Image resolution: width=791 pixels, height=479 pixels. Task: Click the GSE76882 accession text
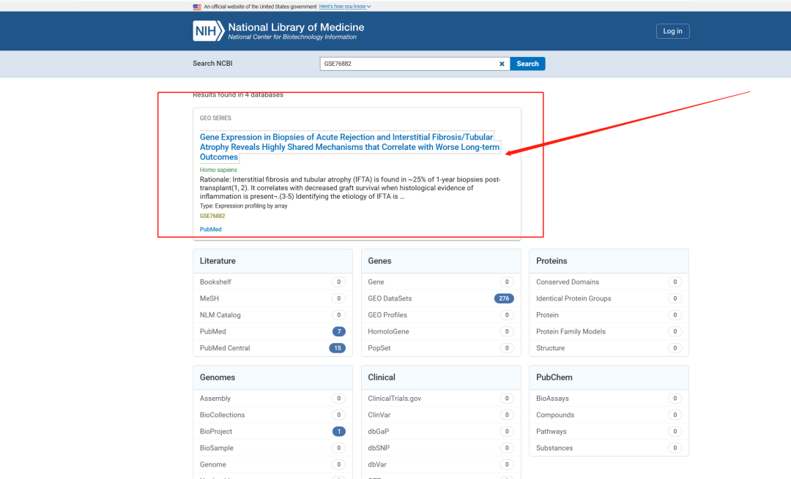(212, 216)
